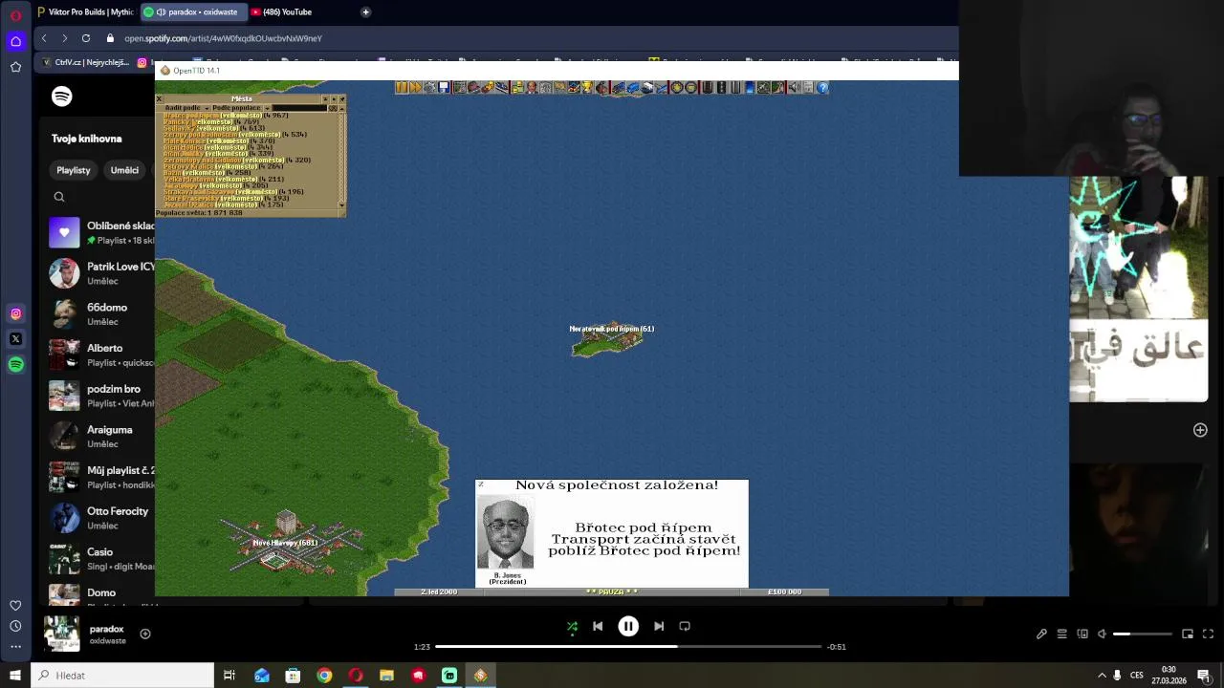Toggle shade button on Města window
Image resolution: width=1224 pixels, height=688 pixels.
325,98
